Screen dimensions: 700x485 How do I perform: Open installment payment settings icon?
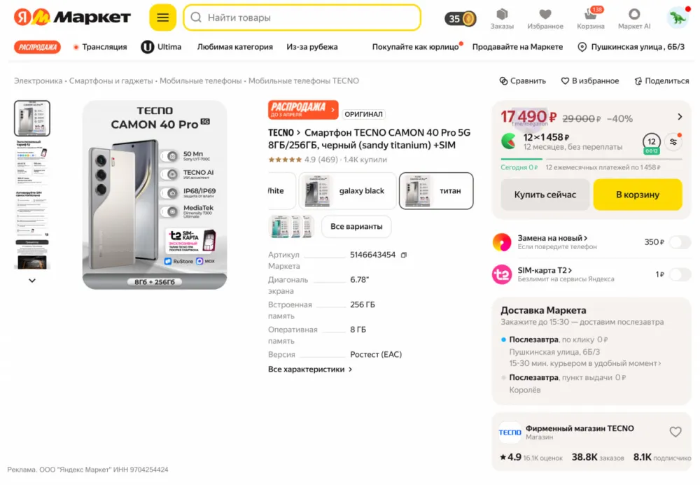(673, 142)
